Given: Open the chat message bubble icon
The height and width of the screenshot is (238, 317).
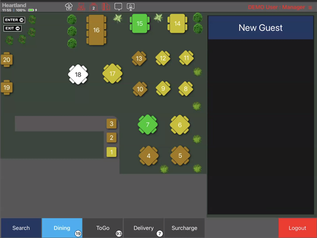Looking at the screenshot, I should pos(118,7).
